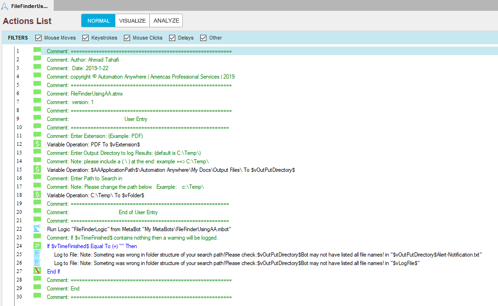Toggle the Keystrokes filter checkbox

point(86,38)
